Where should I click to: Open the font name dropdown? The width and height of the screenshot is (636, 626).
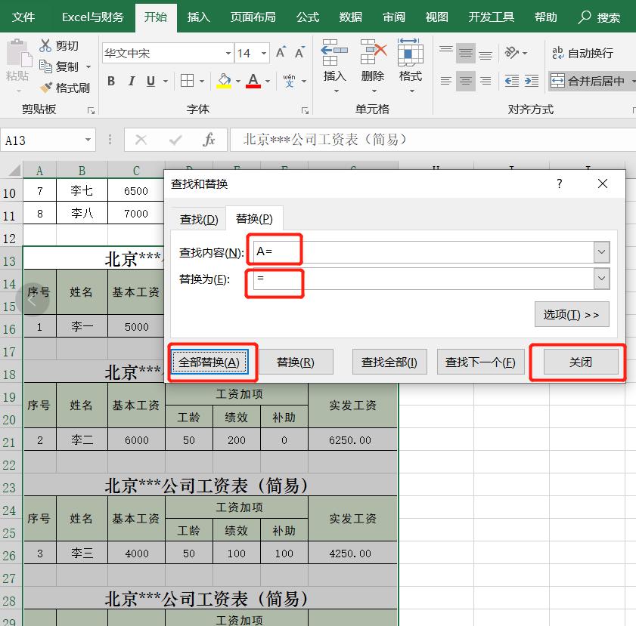tap(228, 53)
